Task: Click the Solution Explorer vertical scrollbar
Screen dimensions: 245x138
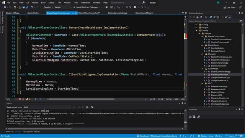Action: click(243, 51)
